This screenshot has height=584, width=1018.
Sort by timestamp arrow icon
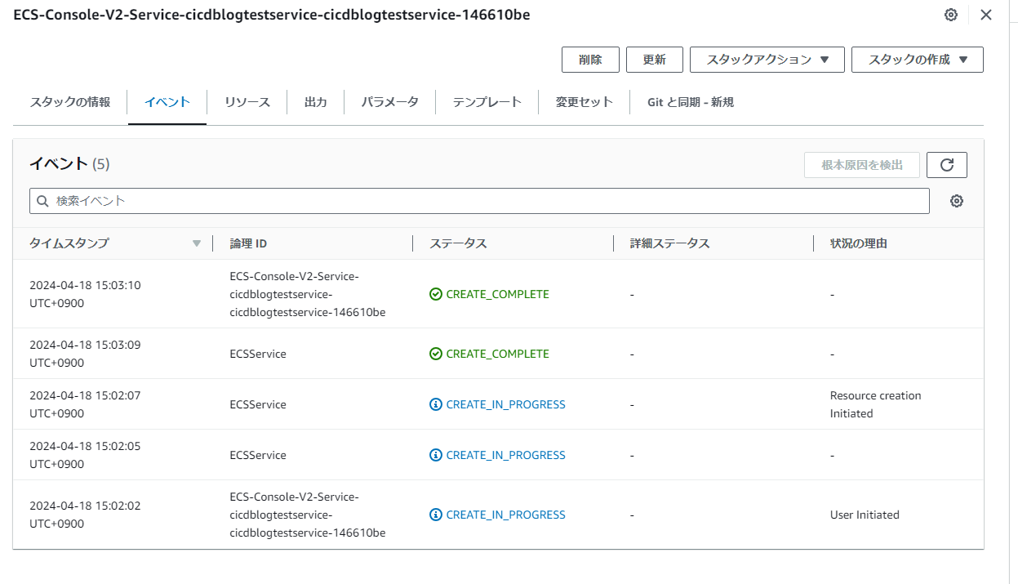tap(196, 243)
